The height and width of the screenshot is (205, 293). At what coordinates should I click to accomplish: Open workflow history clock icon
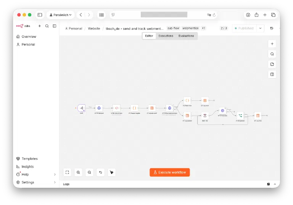click(x=272, y=28)
